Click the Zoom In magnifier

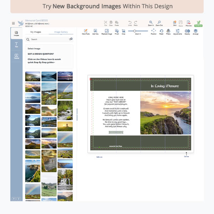coord(151,22)
